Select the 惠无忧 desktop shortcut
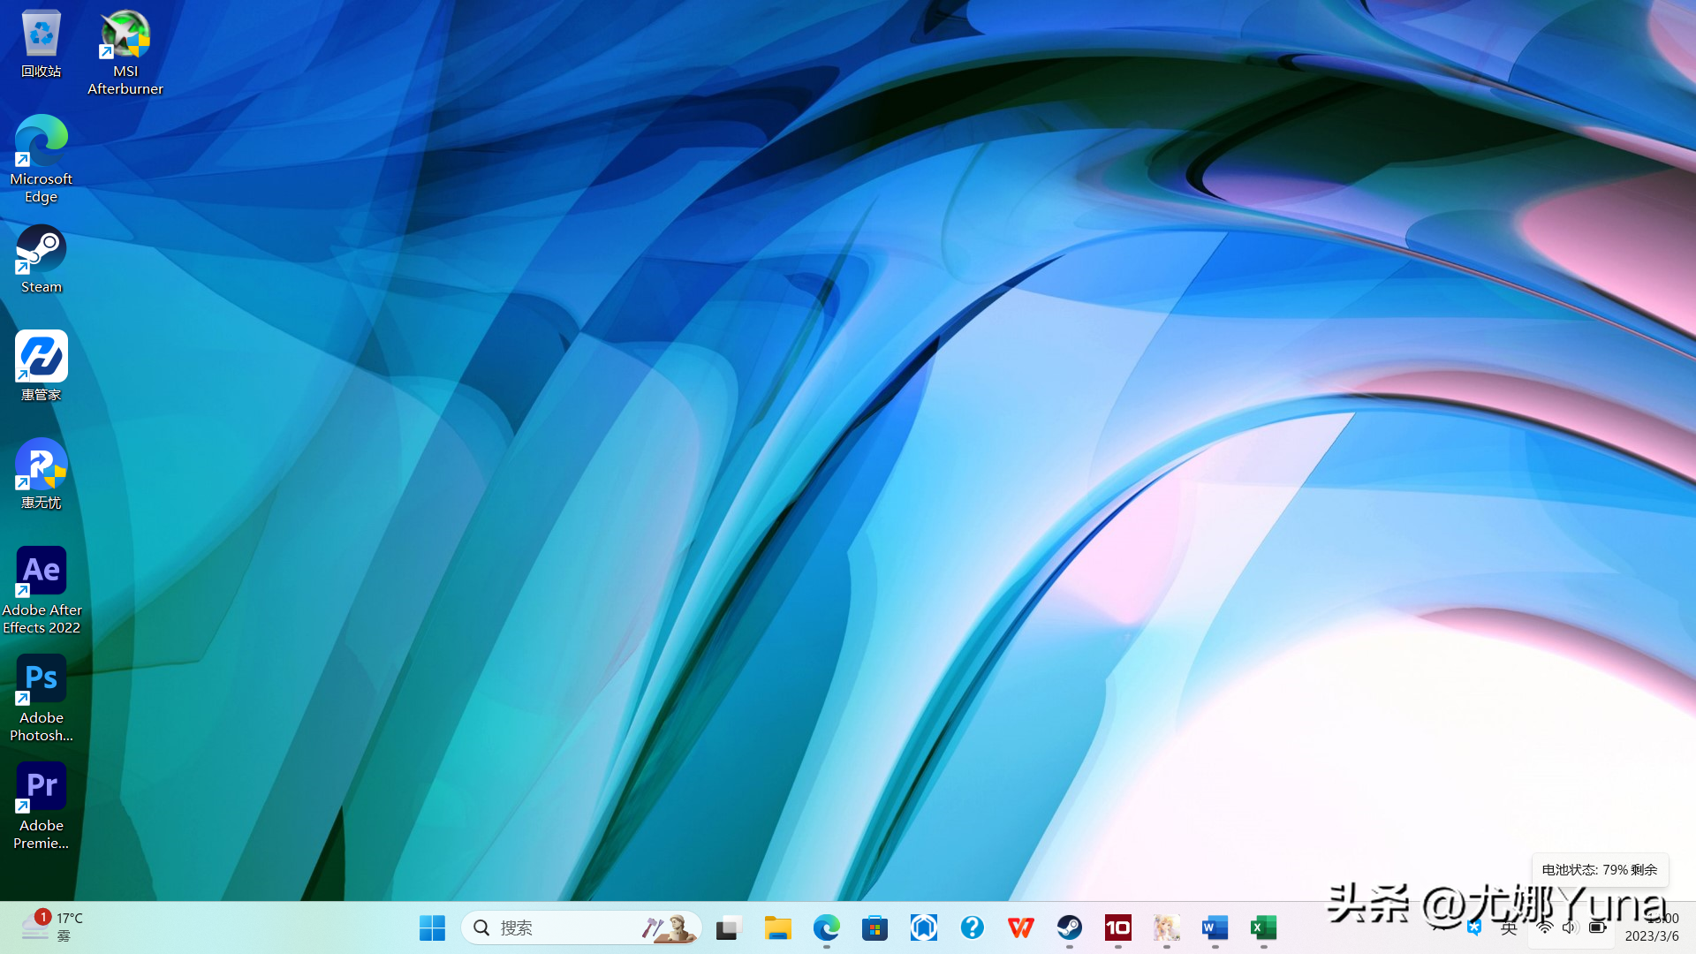1696x954 pixels. coord(41,474)
